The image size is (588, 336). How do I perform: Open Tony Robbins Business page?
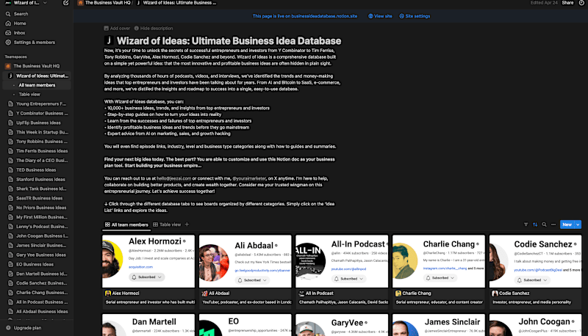36,142
